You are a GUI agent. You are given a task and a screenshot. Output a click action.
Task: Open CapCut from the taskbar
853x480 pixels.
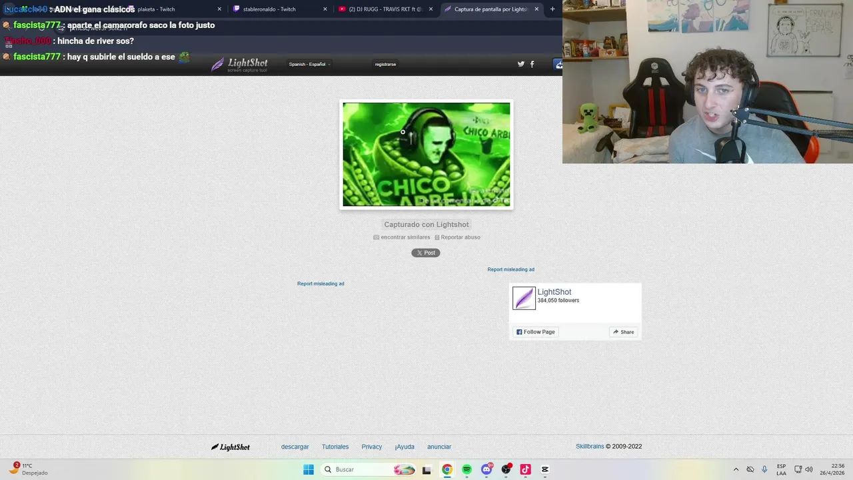tap(545, 469)
